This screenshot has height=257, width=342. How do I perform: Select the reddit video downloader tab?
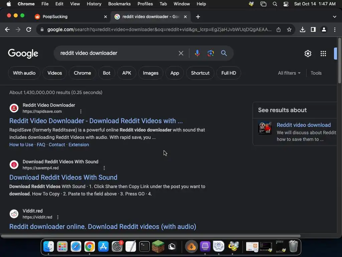tap(151, 17)
